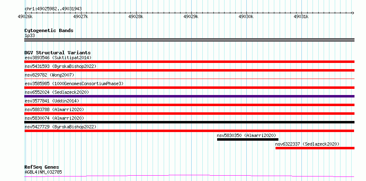
Task: Open nsv5427729 (ByrskaBishop2022) label
Action: (60, 127)
